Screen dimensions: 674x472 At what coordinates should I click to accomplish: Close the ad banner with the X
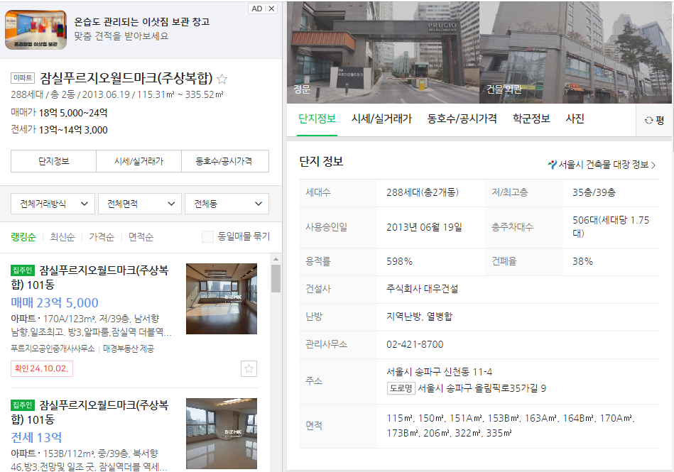pos(272,9)
